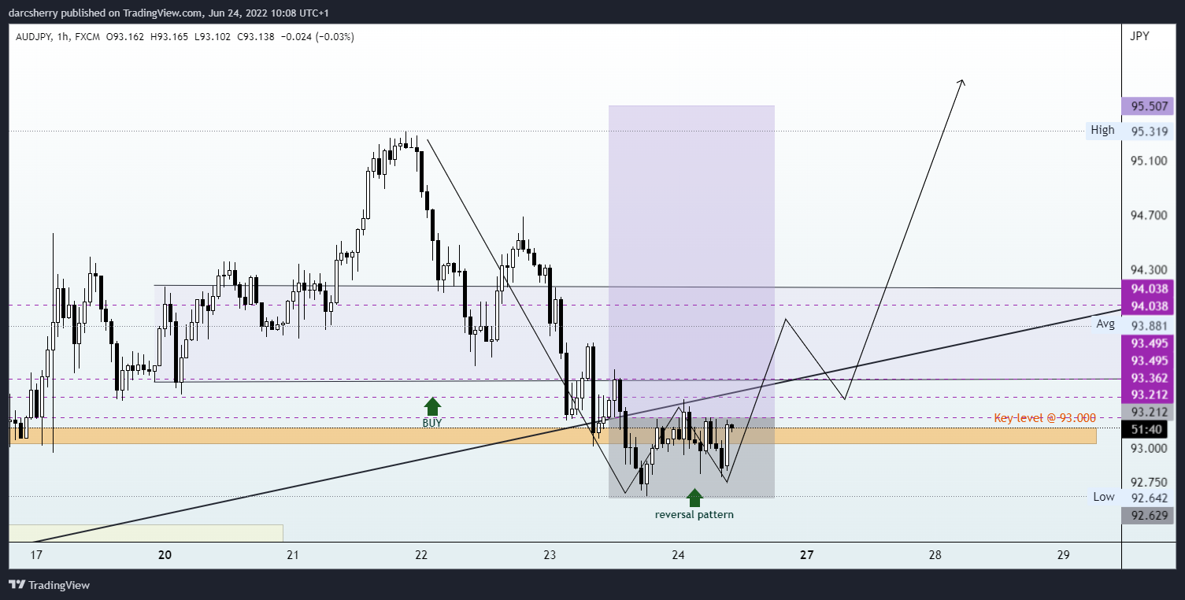Click date 28 on the time axis
1185x600 pixels.
point(935,555)
